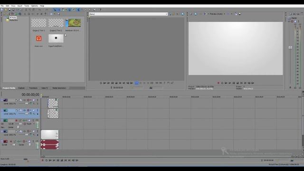Open Touch automation mode dropdown on audio track
The height and width of the screenshot is (171, 304).
[x=34, y=123]
